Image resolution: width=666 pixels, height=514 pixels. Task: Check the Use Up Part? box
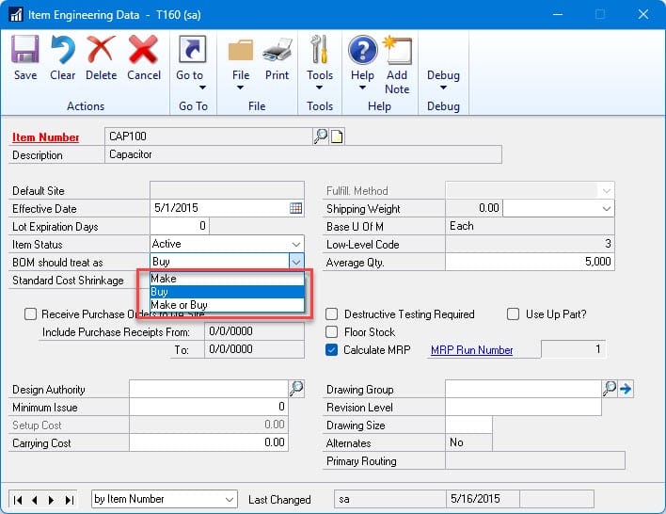[x=514, y=314]
